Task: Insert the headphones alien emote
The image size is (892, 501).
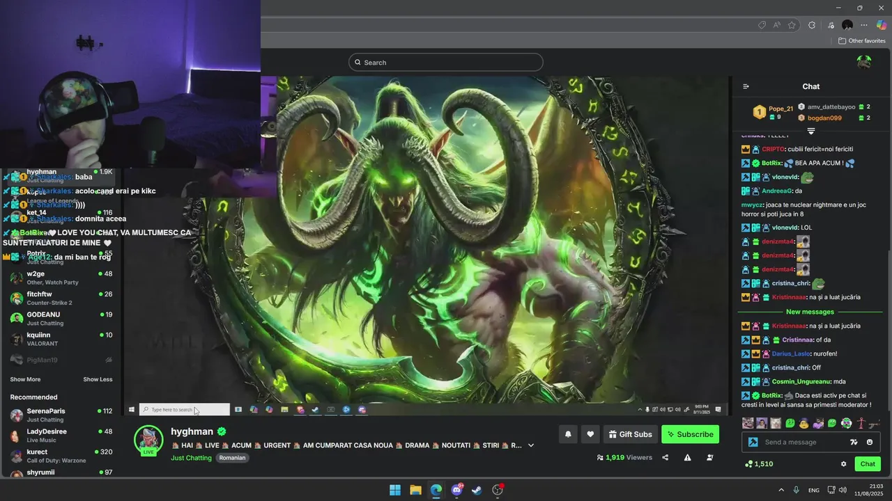Action: pyautogui.click(x=846, y=423)
